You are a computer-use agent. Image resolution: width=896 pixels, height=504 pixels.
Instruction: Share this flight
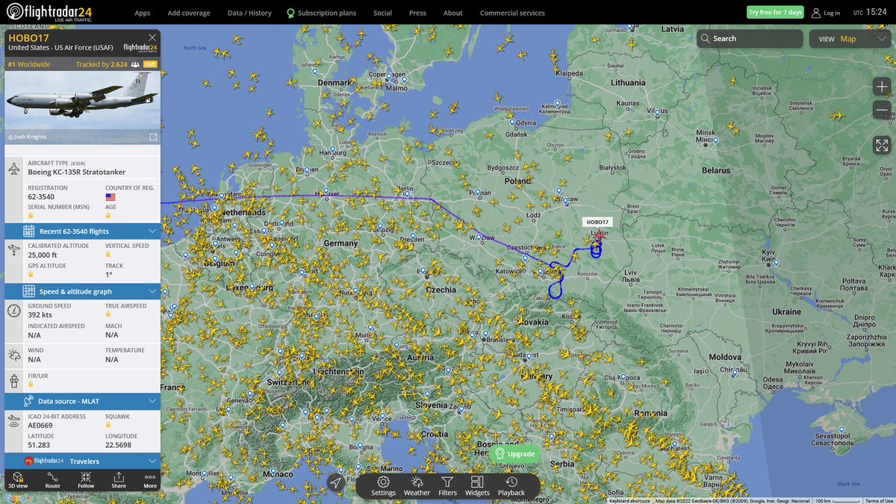click(119, 480)
